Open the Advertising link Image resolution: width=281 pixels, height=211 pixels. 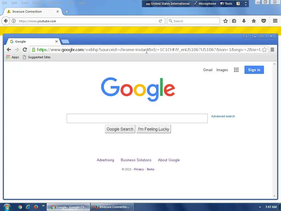[x=105, y=160]
